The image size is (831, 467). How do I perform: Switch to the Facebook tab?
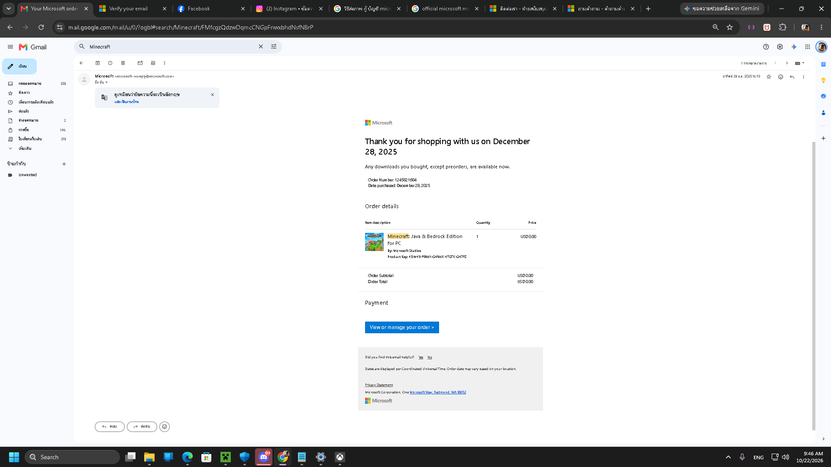pyautogui.click(x=211, y=9)
